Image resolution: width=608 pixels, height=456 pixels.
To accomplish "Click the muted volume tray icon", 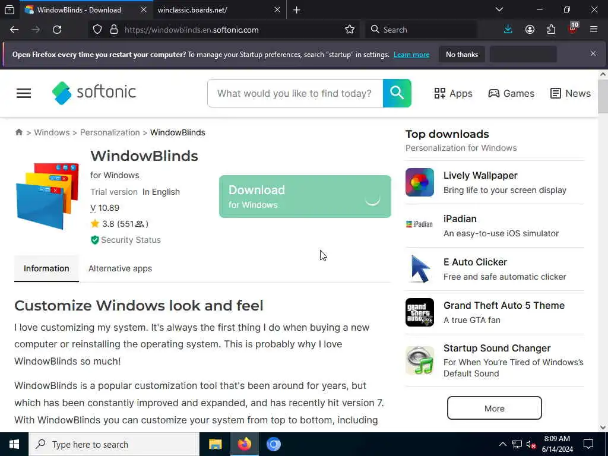I will pyautogui.click(x=531, y=444).
